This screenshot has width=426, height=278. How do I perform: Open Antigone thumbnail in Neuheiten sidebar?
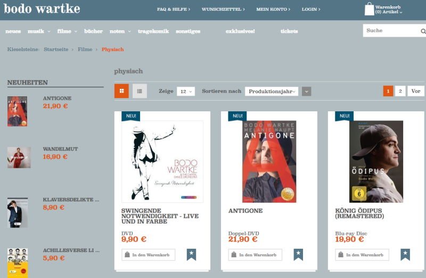coord(17,111)
